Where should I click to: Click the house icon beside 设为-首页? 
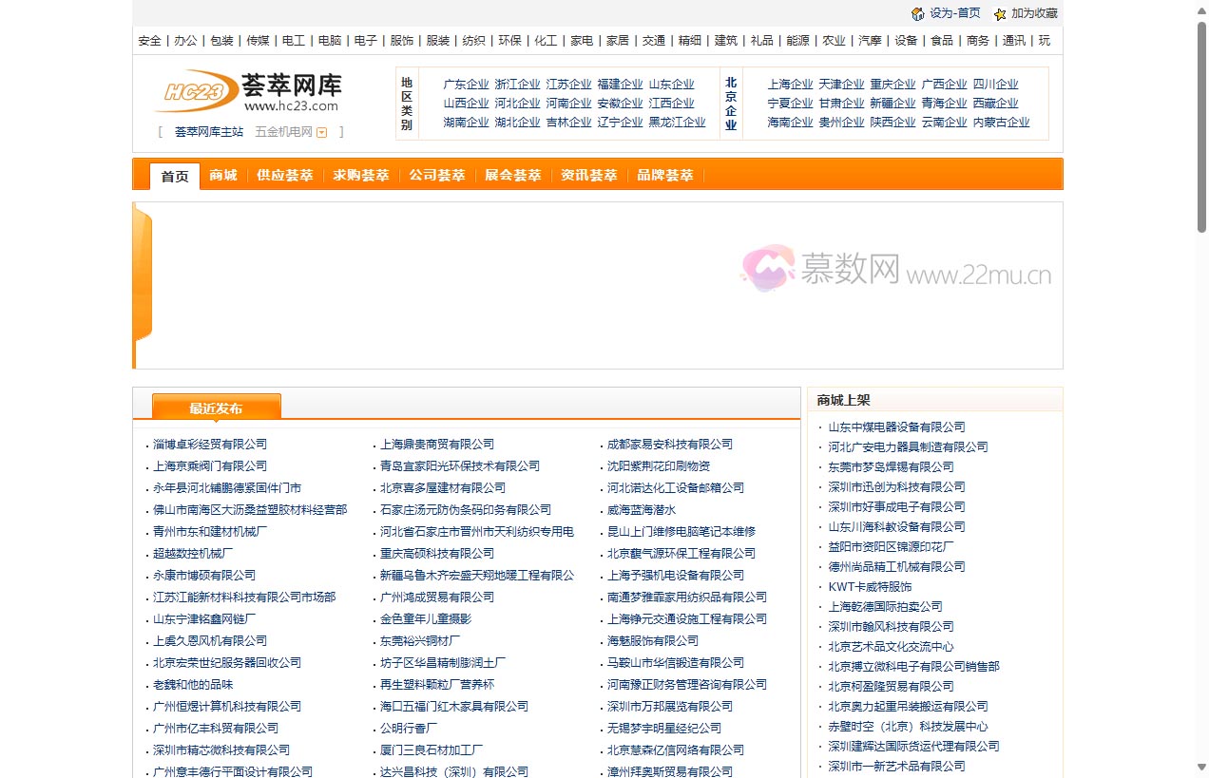tap(917, 13)
